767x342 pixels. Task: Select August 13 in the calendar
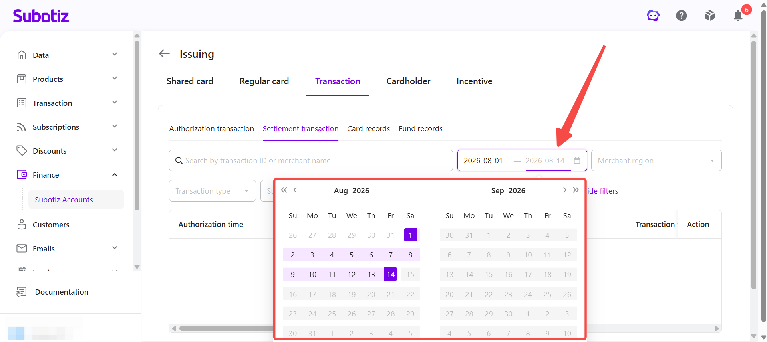click(x=371, y=274)
